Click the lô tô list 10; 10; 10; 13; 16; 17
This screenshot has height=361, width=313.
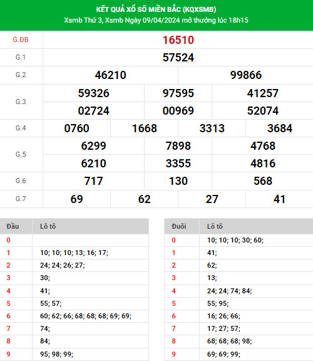pos(74,253)
